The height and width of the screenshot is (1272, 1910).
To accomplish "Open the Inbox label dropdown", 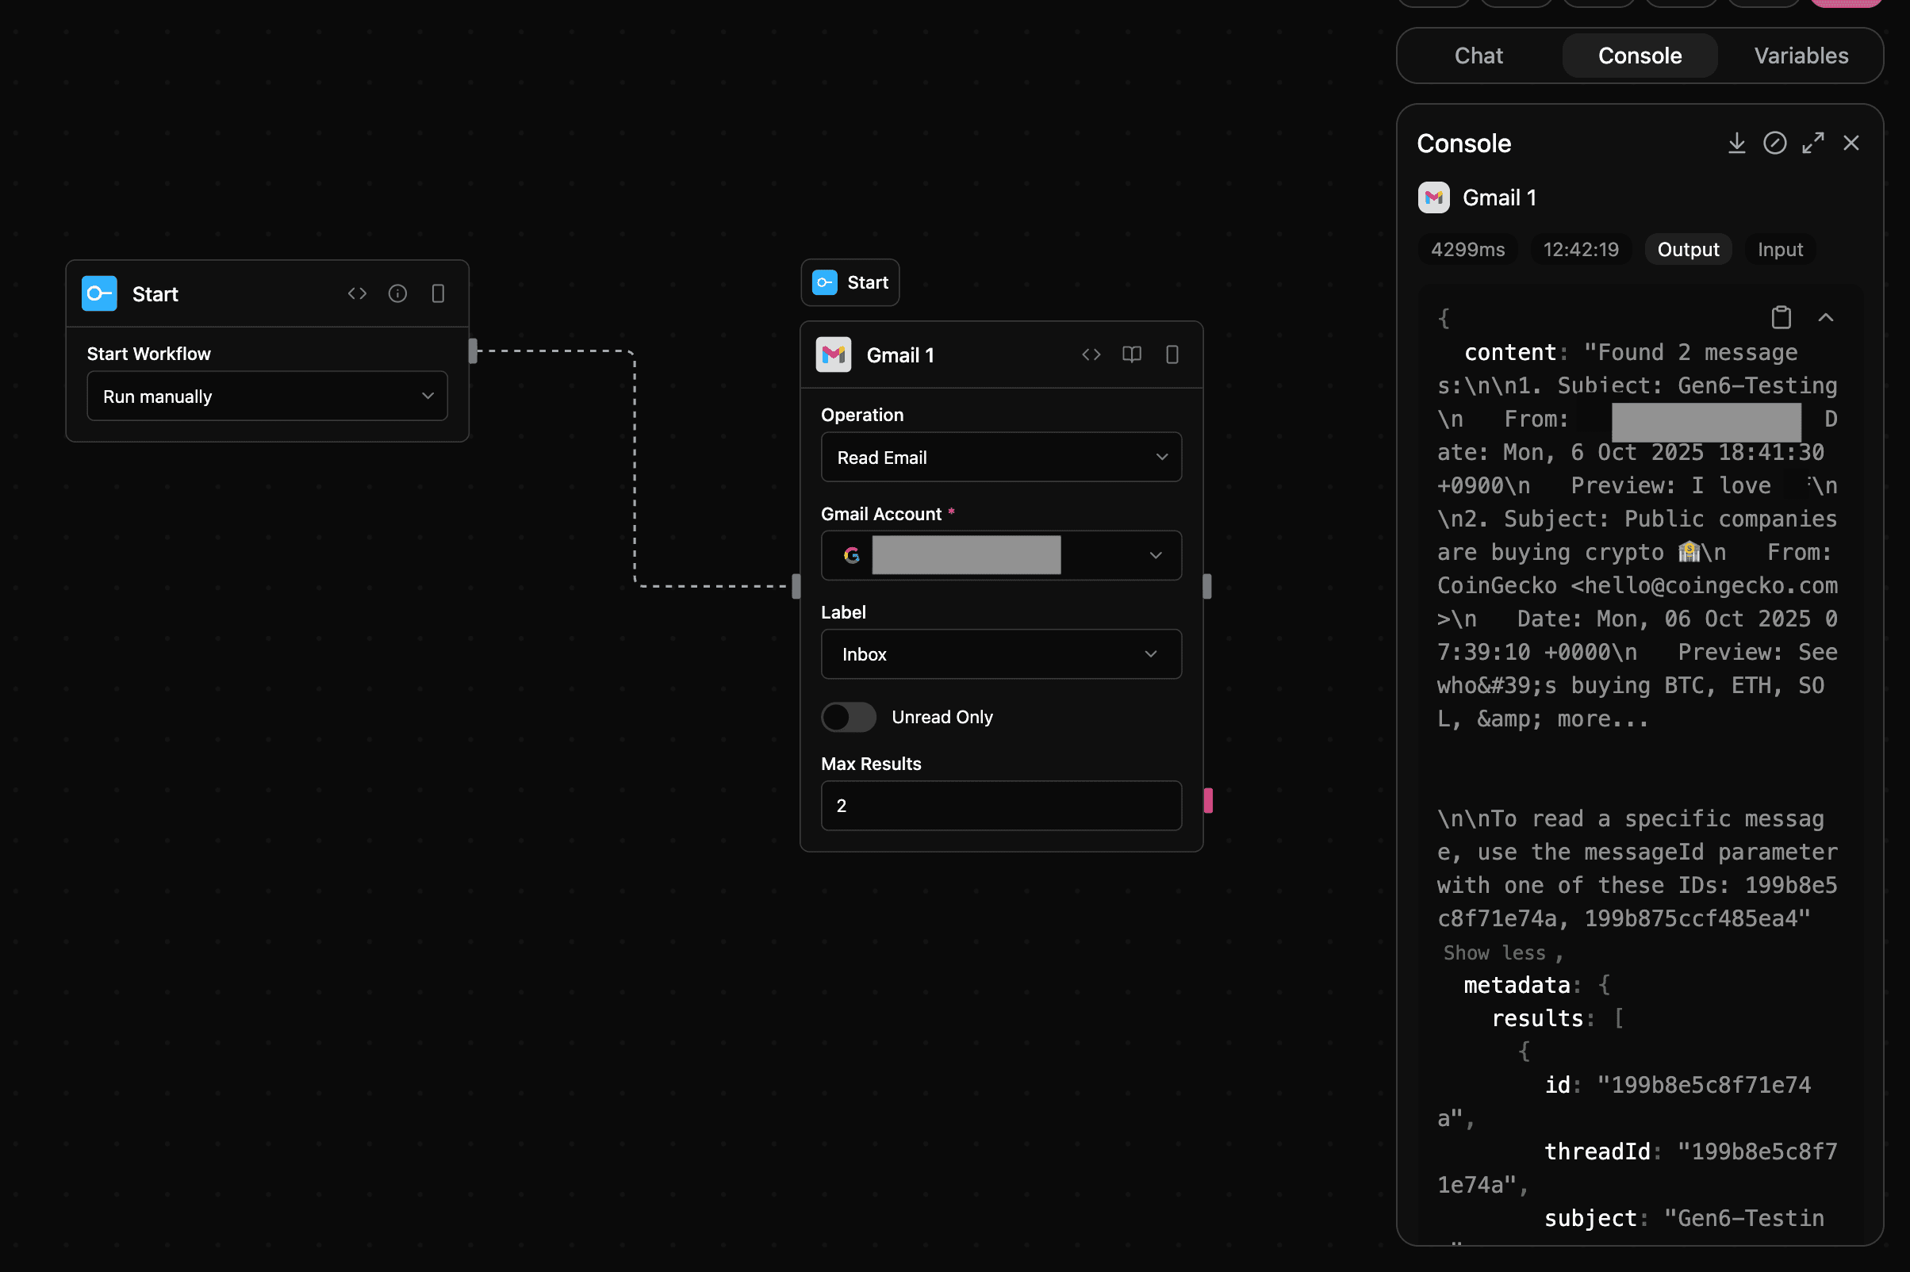I will pyautogui.click(x=1000, y=654).
